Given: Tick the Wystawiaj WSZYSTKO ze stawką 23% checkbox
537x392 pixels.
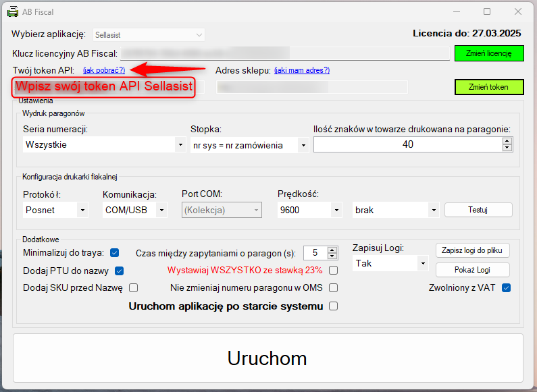Looking at the screenshot, I should (333, 271).
